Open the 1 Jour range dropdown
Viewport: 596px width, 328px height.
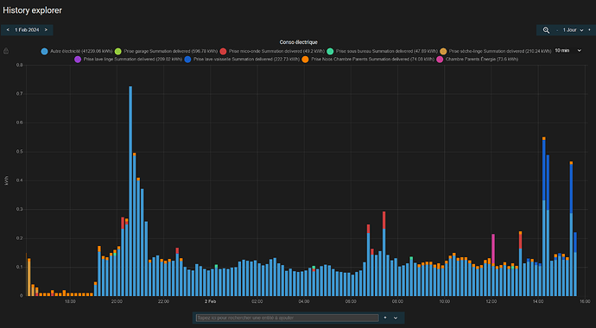tap(573, 30)
